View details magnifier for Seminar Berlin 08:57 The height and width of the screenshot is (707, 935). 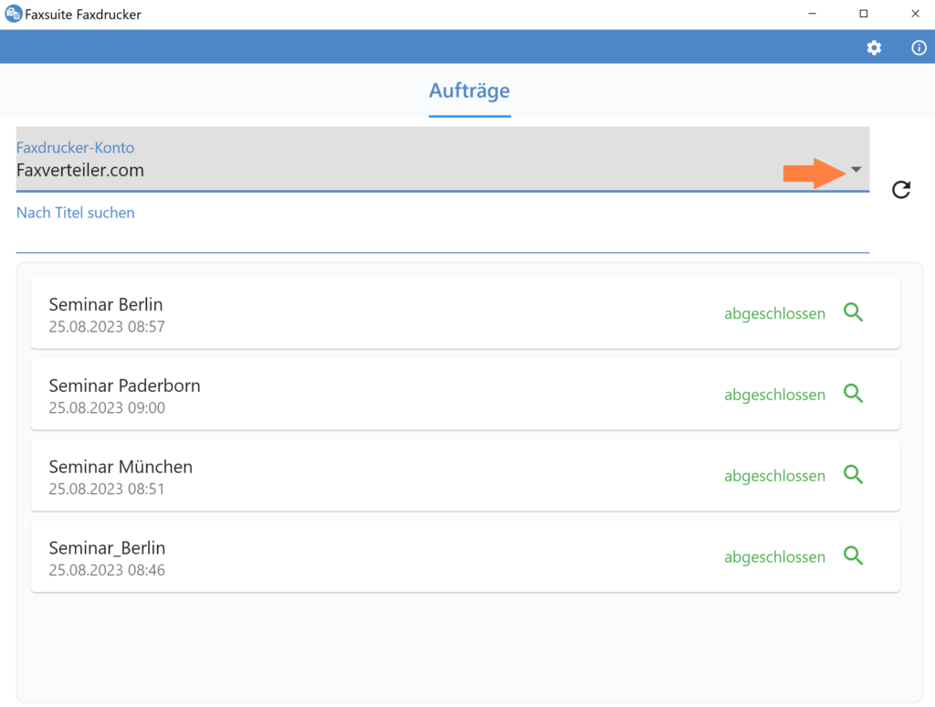pyautogui.click(x=854, y=312)
